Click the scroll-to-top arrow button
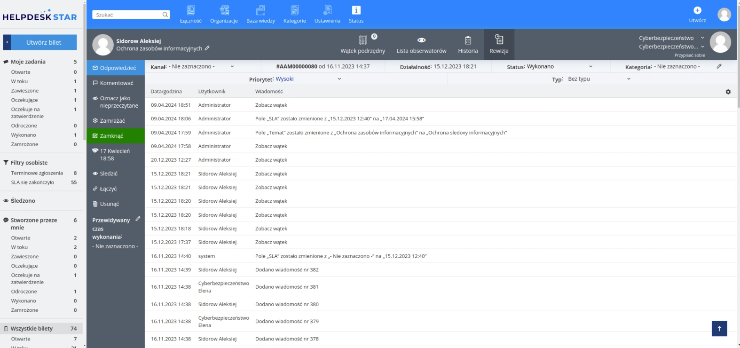Image resolution: width=740 pixels, height=348 pixels. 719,328
